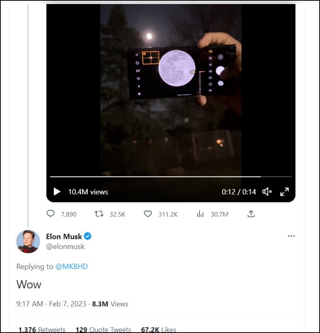
Task: View tweet analytics bar chart icon
Action: (x=200, y=214)
